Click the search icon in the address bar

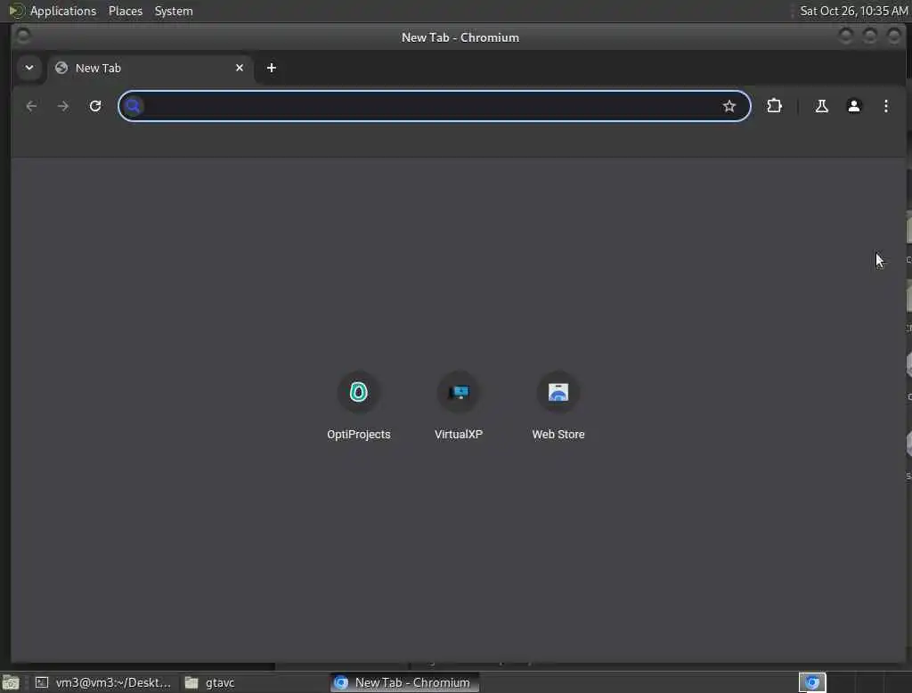pyautogui.click(x=134, y=106)
